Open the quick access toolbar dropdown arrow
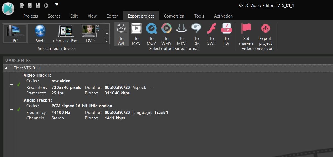This screenshot has width=333, height=157. click(57, 4)
